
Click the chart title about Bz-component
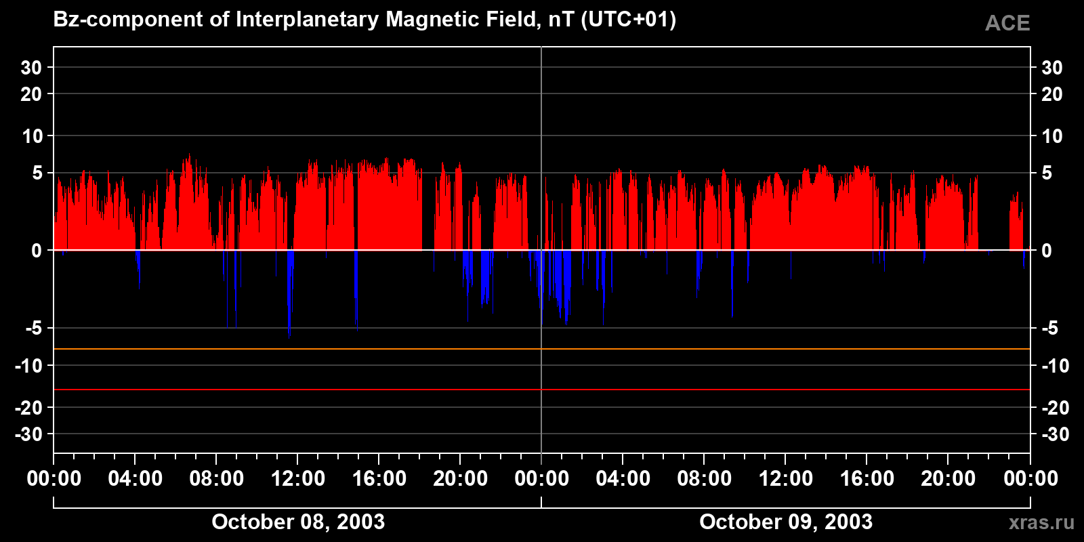364,20
